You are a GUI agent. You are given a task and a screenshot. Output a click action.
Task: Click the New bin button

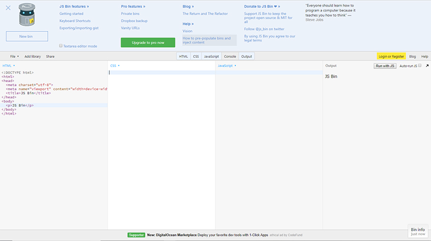click(x=27, y=36)
